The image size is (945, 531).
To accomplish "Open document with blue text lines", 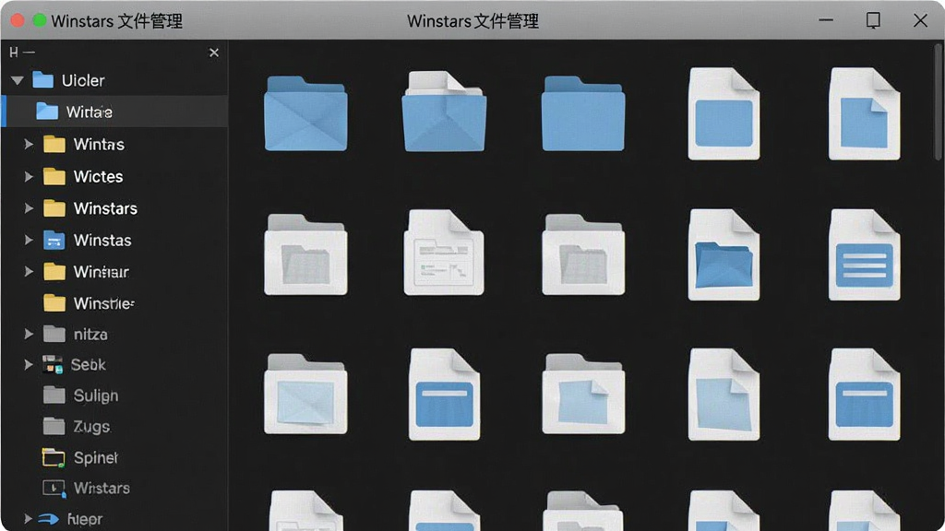I will click(x=864, y=254).
